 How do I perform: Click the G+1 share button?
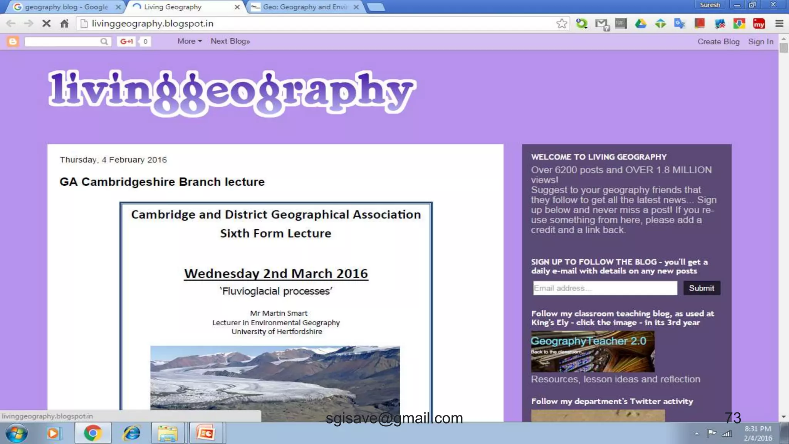(126, 41)
